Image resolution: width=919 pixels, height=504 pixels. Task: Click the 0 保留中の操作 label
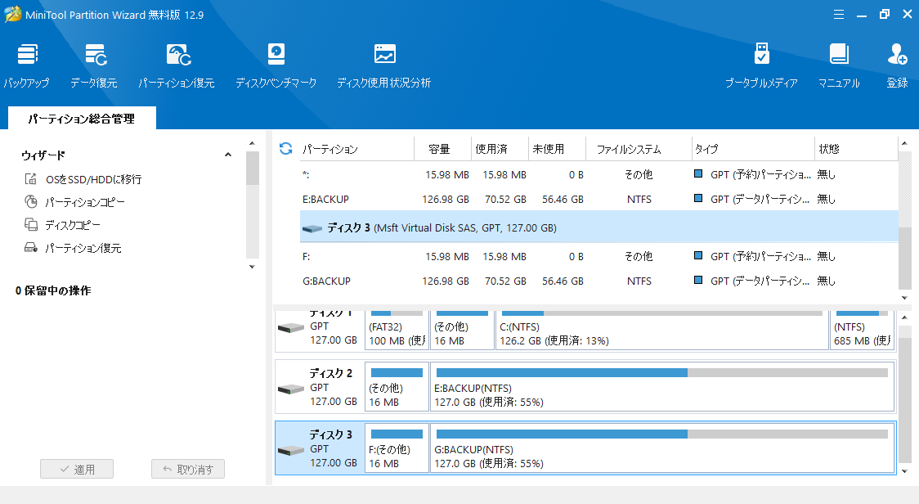[53, 290]
